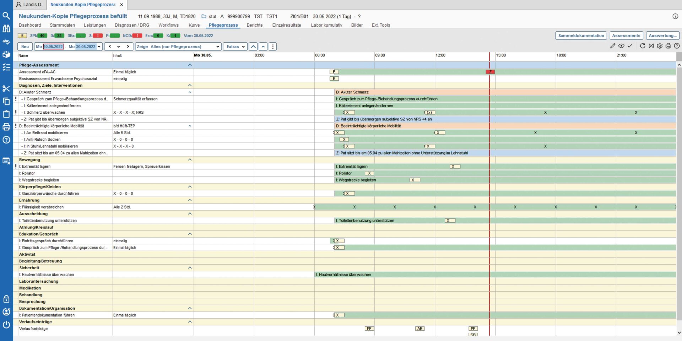The image size is (682, 341).
Task: Click the Sammeldokumentation button
Action: (581, 36)
